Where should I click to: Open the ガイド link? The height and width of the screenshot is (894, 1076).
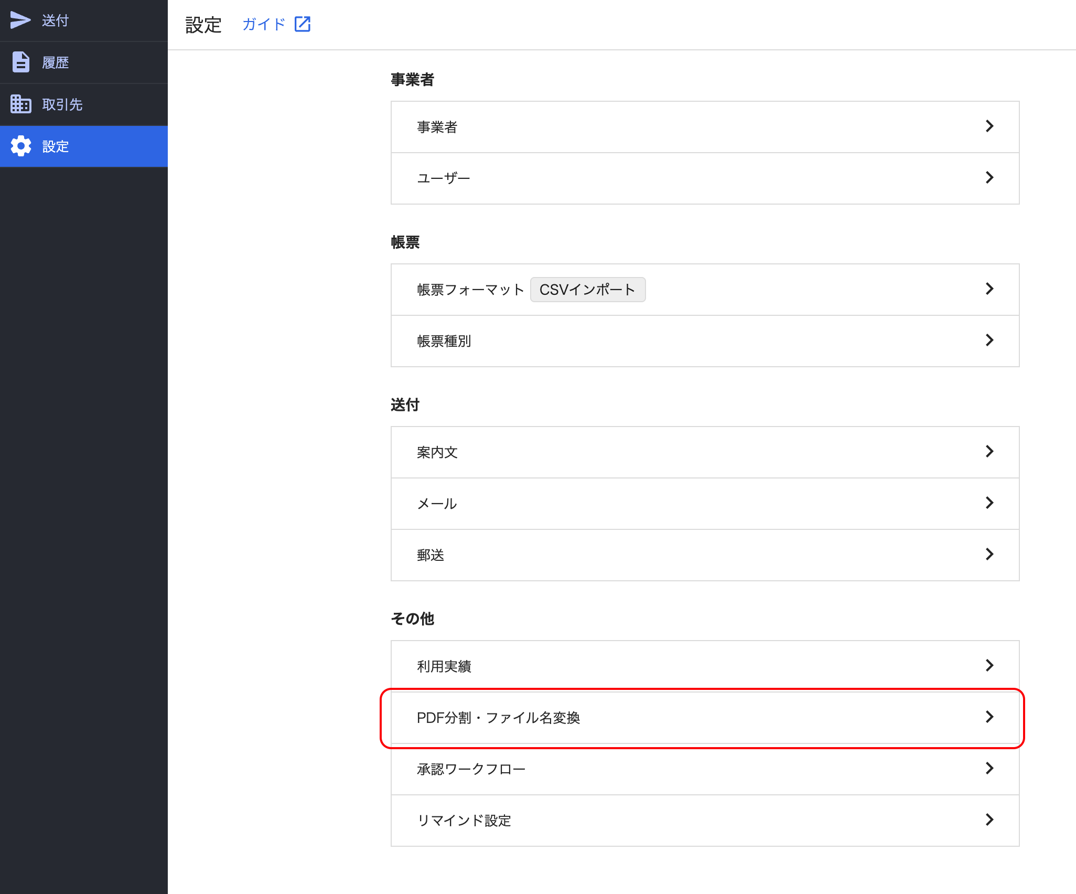264,24
